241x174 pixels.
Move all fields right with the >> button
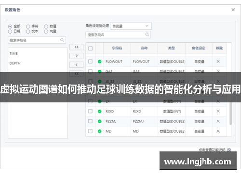point(77,47)
